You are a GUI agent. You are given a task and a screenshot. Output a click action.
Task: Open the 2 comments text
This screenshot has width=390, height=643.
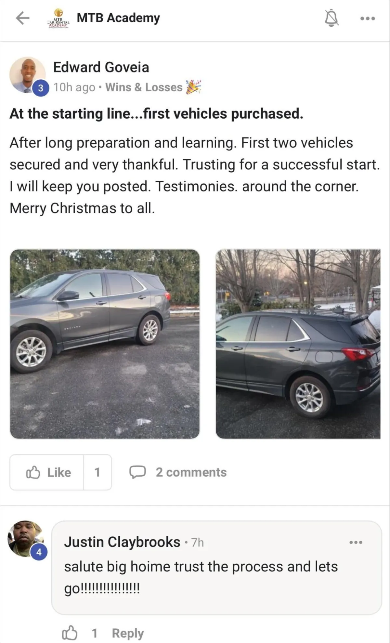(x=191, y=472)
